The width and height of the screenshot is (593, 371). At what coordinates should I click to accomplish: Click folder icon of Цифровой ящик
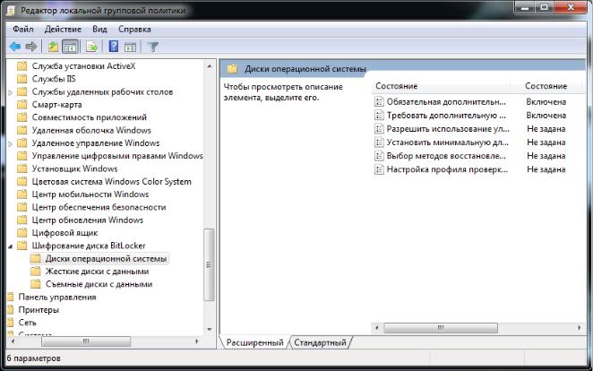coord(22,233)
